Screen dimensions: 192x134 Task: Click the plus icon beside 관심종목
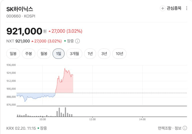point(163,8)
